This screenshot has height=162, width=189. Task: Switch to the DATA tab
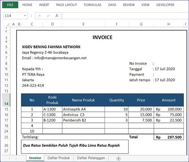coord(112,5)
